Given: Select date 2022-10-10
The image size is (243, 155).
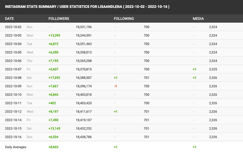Looking at the screenshot, I should 13,94.
